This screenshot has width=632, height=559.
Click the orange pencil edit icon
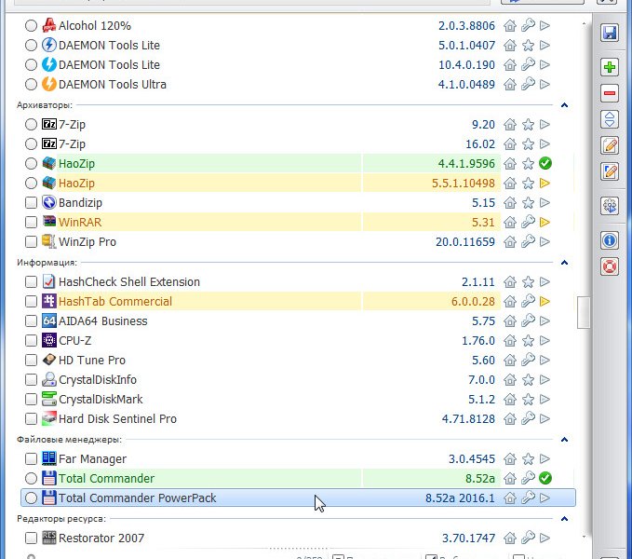[610, 145]
